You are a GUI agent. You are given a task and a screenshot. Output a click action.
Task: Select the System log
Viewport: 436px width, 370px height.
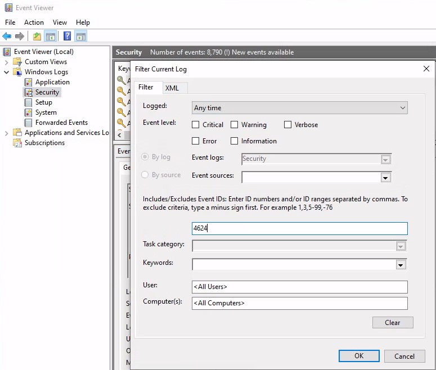click(46, 112)
